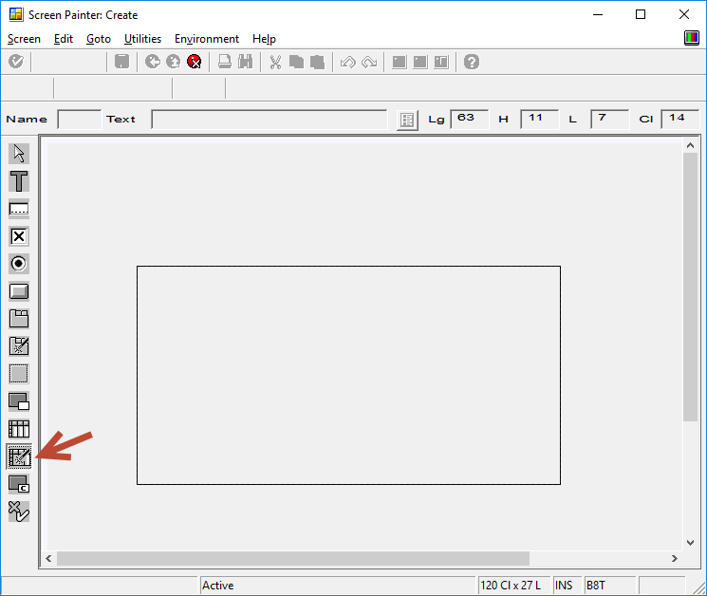Click the Exit up-arrow icon
This screenshot has height=596, width=707.
pyautogui.click(x=173, y=62)
